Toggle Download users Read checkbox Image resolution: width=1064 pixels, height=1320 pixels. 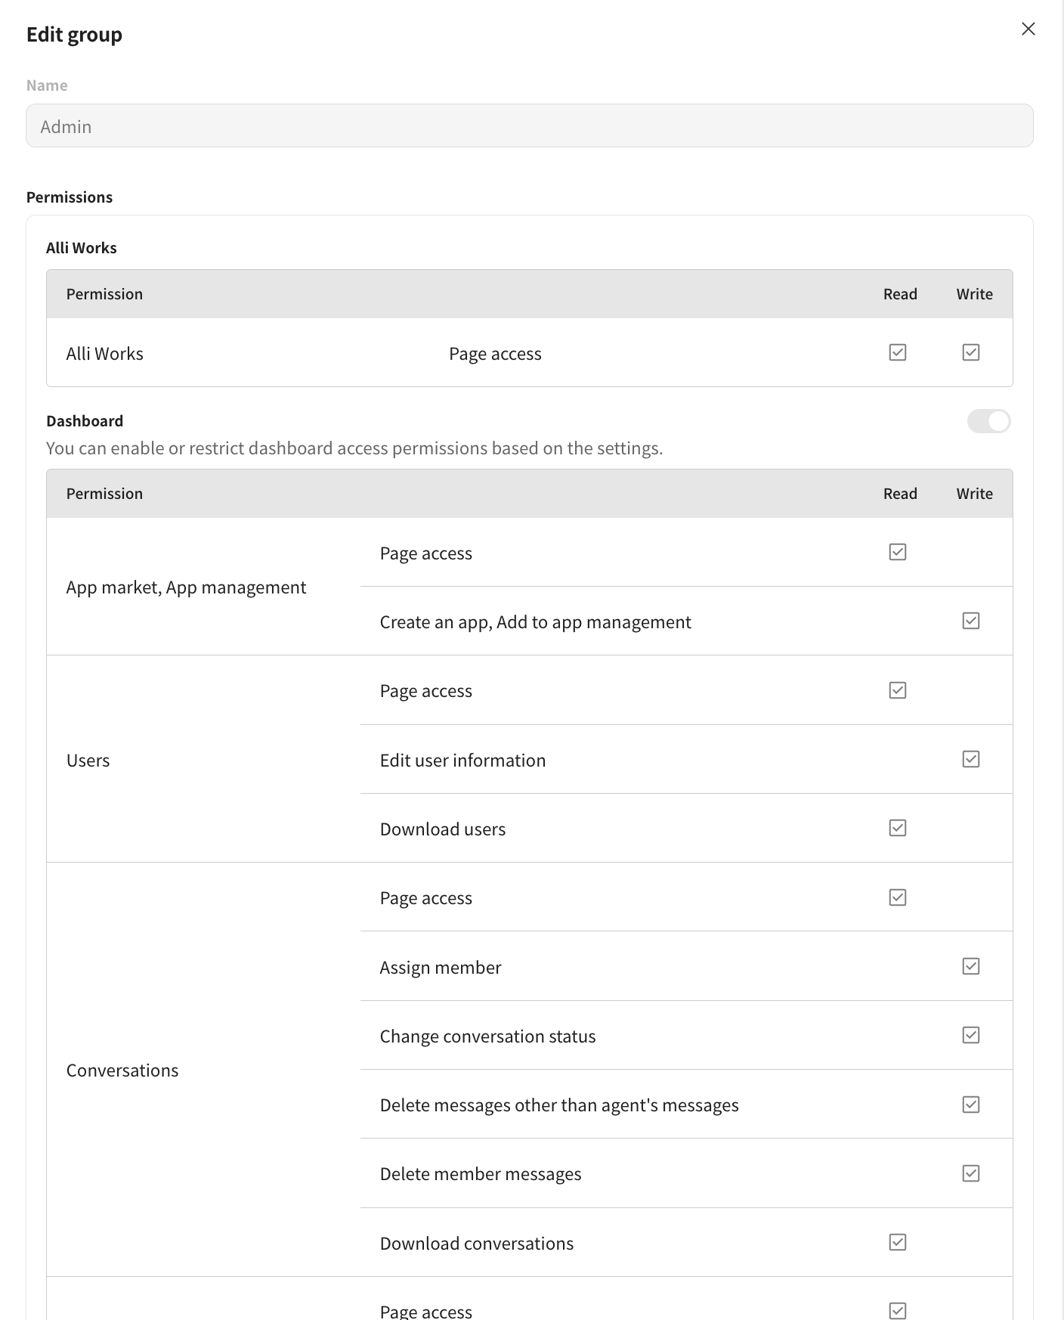897,828
